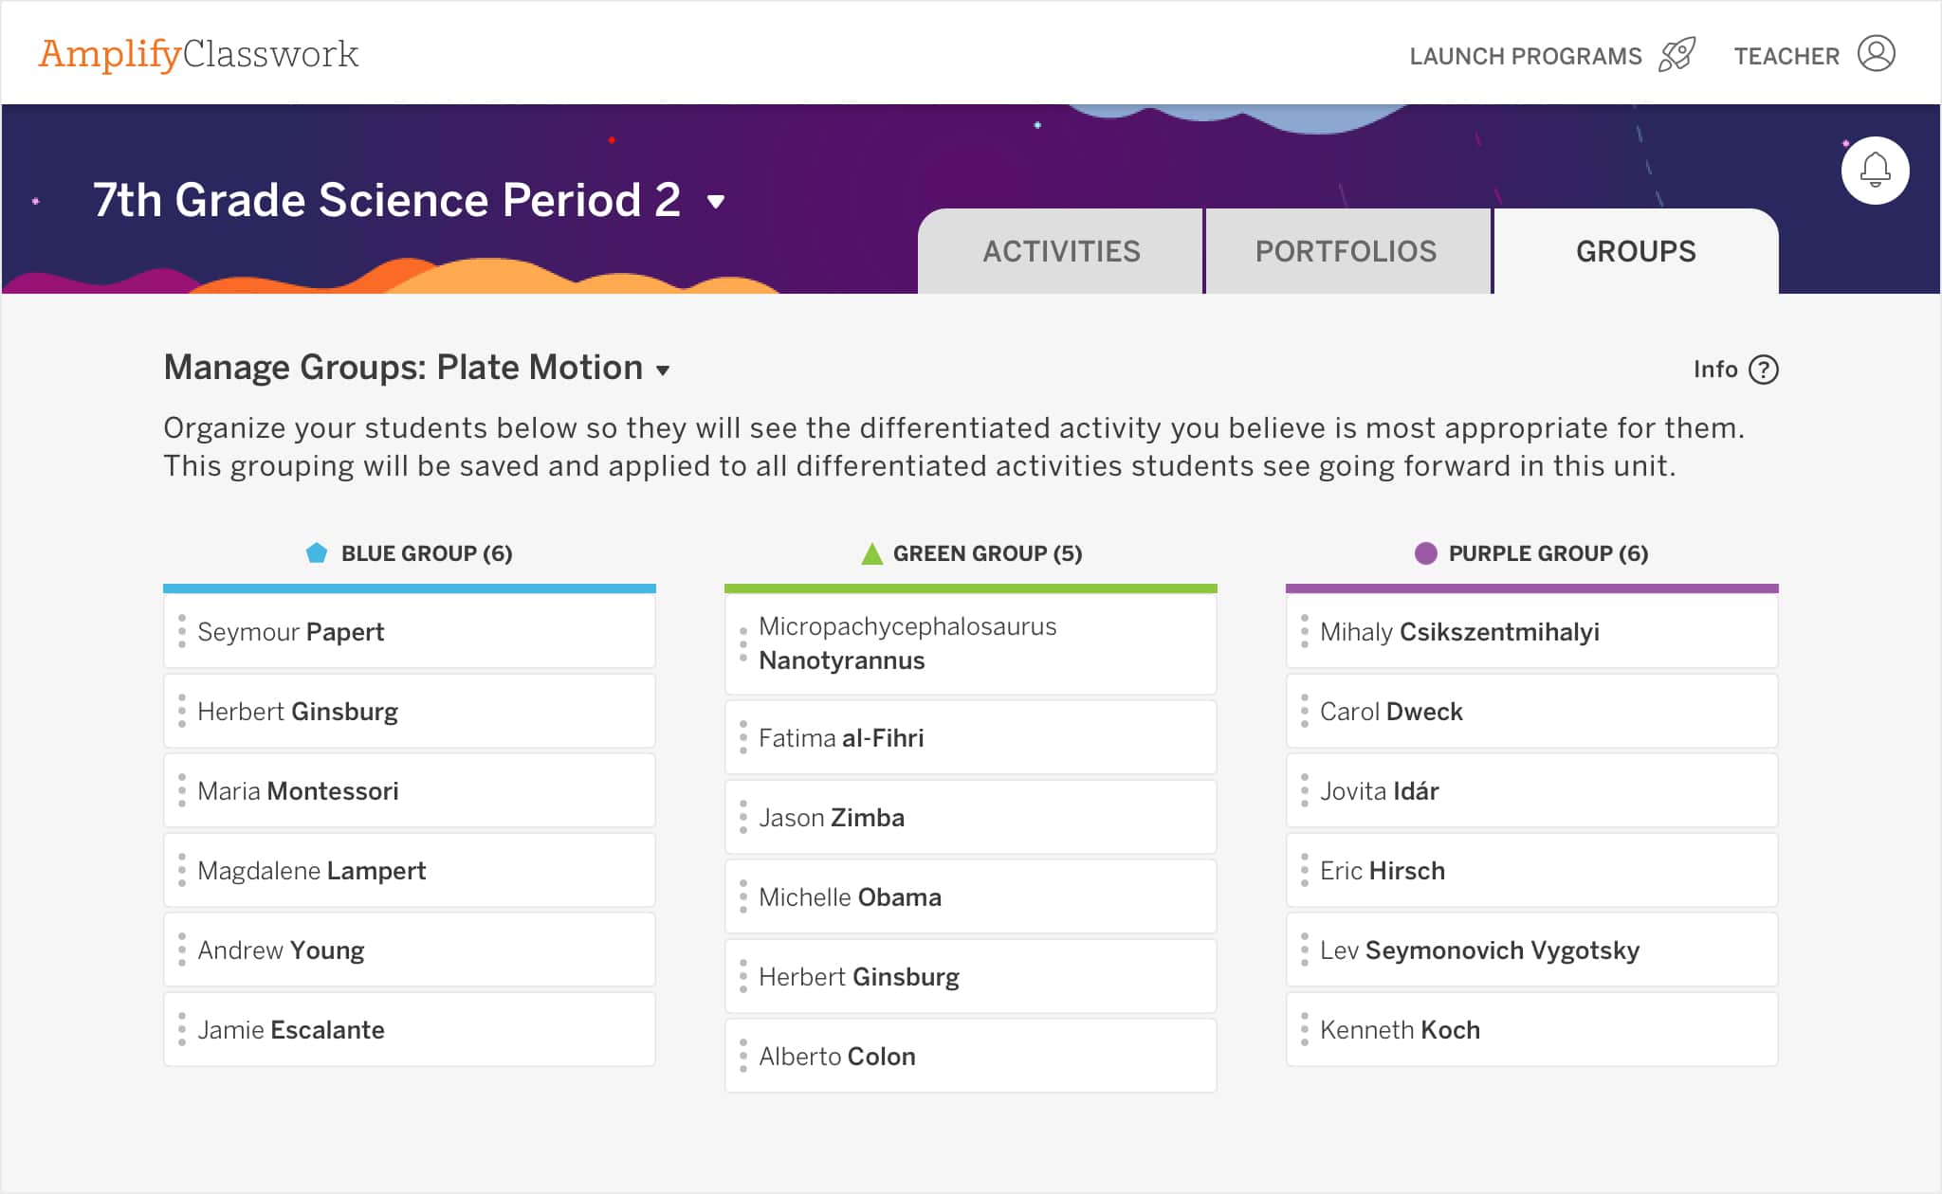
Task: Click the notification bell icon
Action: point(1874,171)
